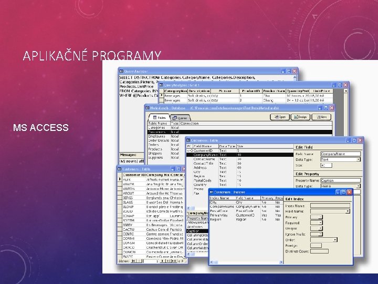
Task: Click the Distinct Count field in Edit Index
Action: click(319, 251)
